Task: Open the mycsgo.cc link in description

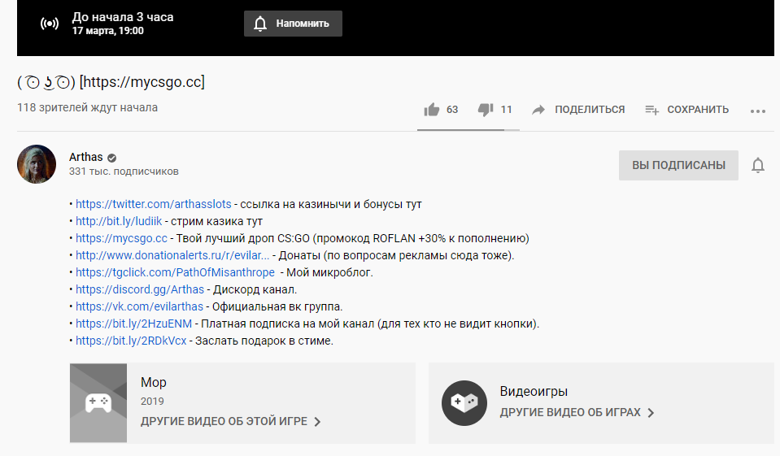Action: coord(121,238)
